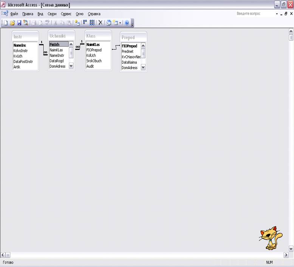This screenshot has width=294, height=267.
Task: Select KolvoInstr field in Instr table
Action: (x=20, y=51)
